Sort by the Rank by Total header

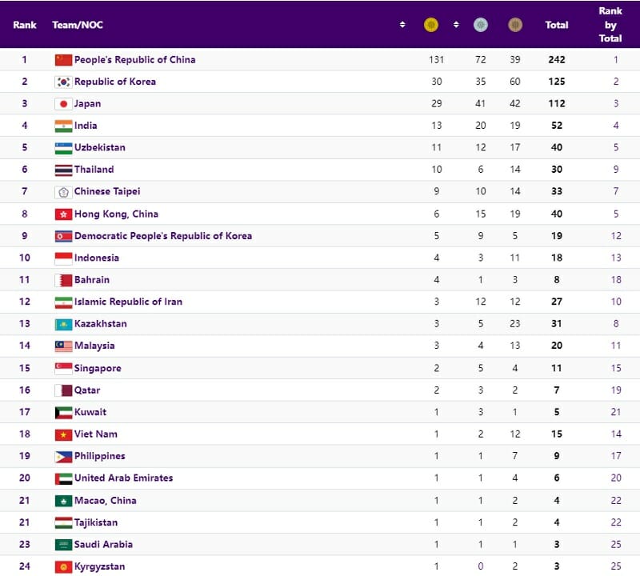(610, 25)
